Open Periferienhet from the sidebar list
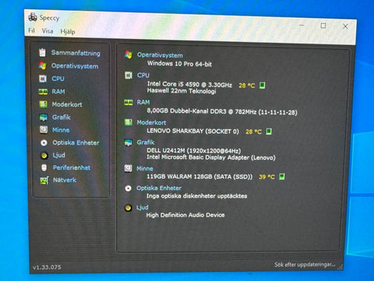Screen dimensions: 374x281 pos(72,168)
